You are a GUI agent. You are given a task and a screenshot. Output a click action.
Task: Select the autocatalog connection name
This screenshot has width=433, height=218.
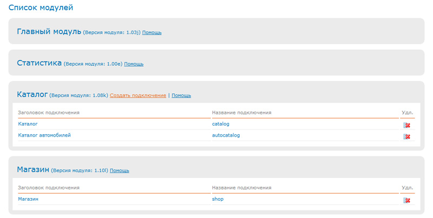coord(226,135)
